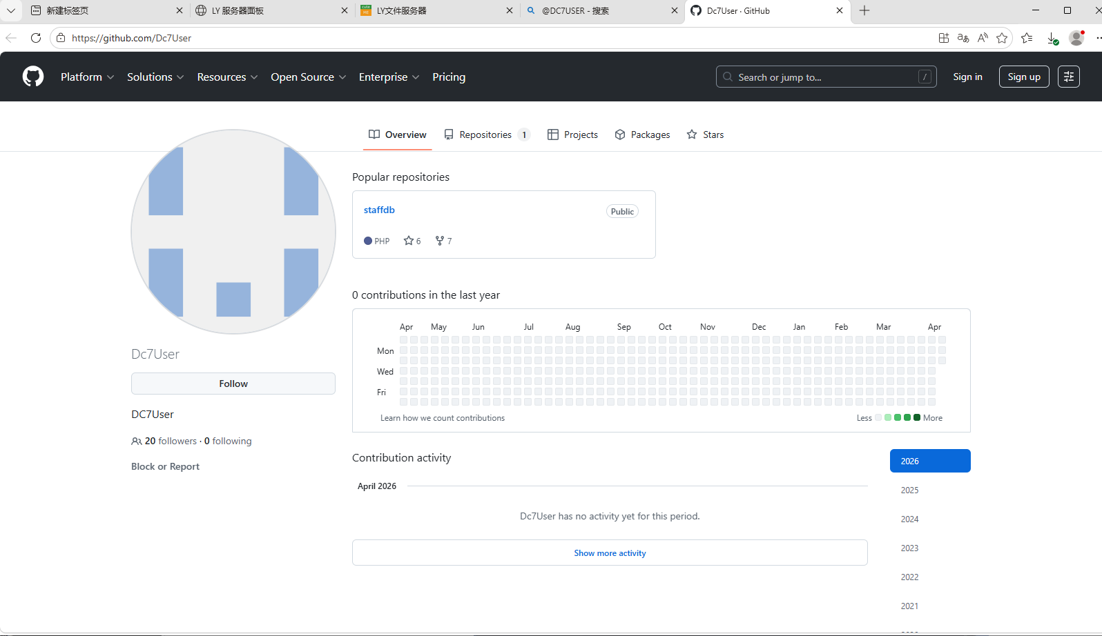Open the Stars profile tab
1102x636 pixels.
point(706,135)
